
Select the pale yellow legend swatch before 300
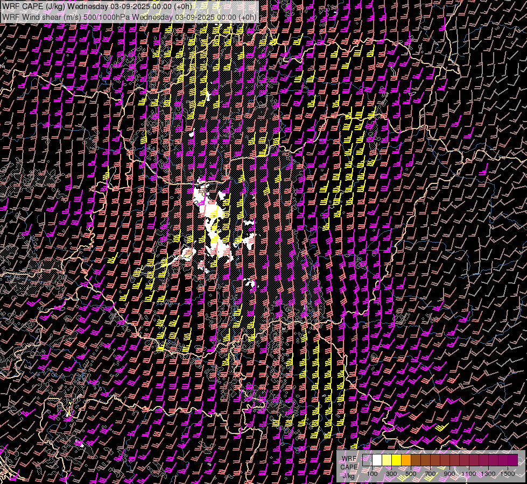[387, 460]
